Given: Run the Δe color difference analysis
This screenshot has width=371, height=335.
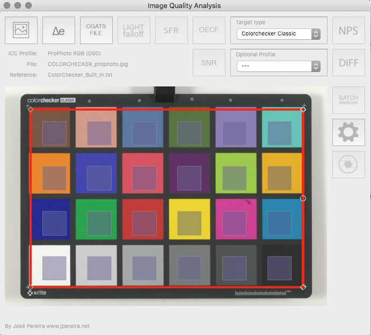Looking at the screenshot, I should point(59,30).
